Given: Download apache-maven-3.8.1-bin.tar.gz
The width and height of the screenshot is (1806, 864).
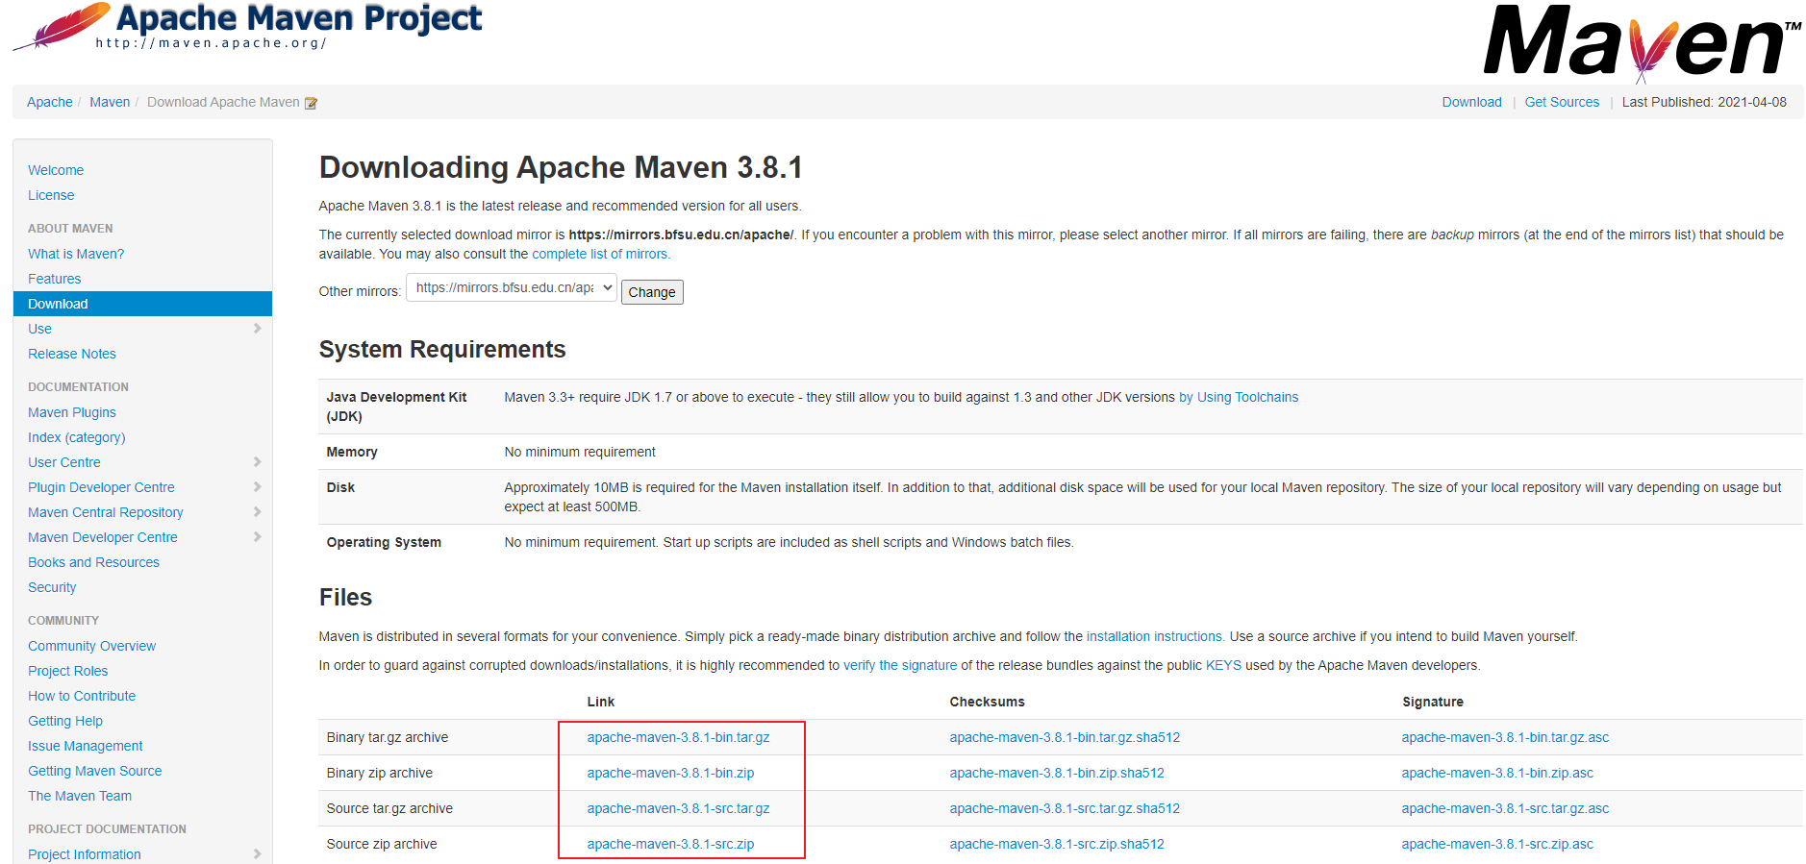Looking at the screenshot, I should (x=679, y=737).
